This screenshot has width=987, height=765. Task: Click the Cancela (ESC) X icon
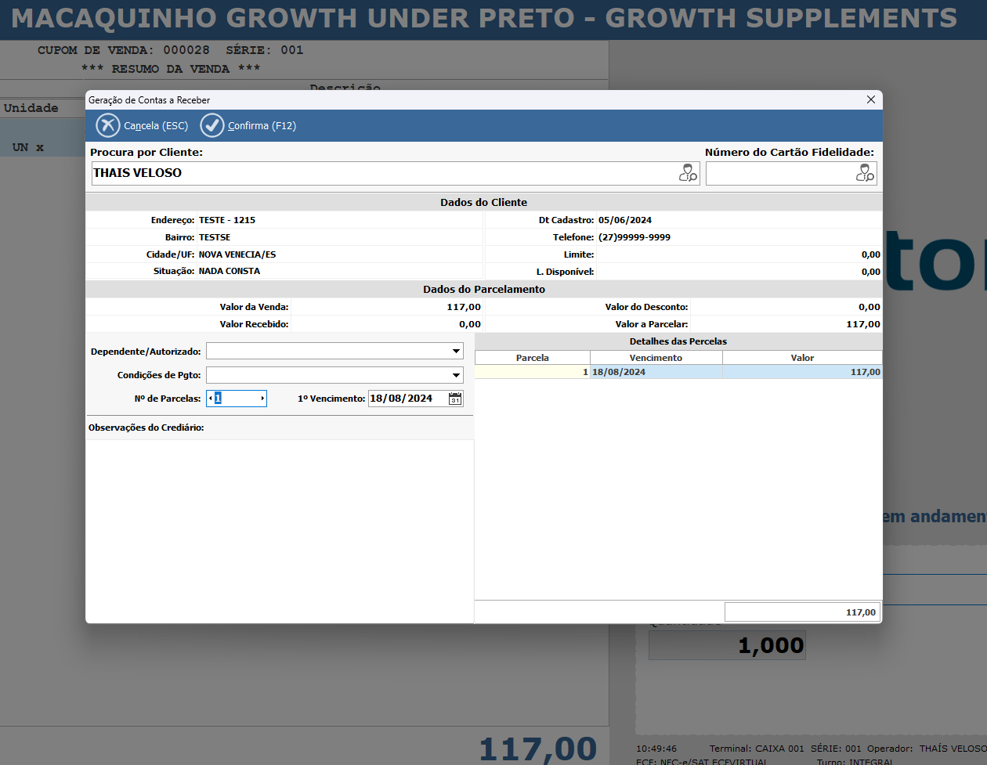tap(108, 125)
